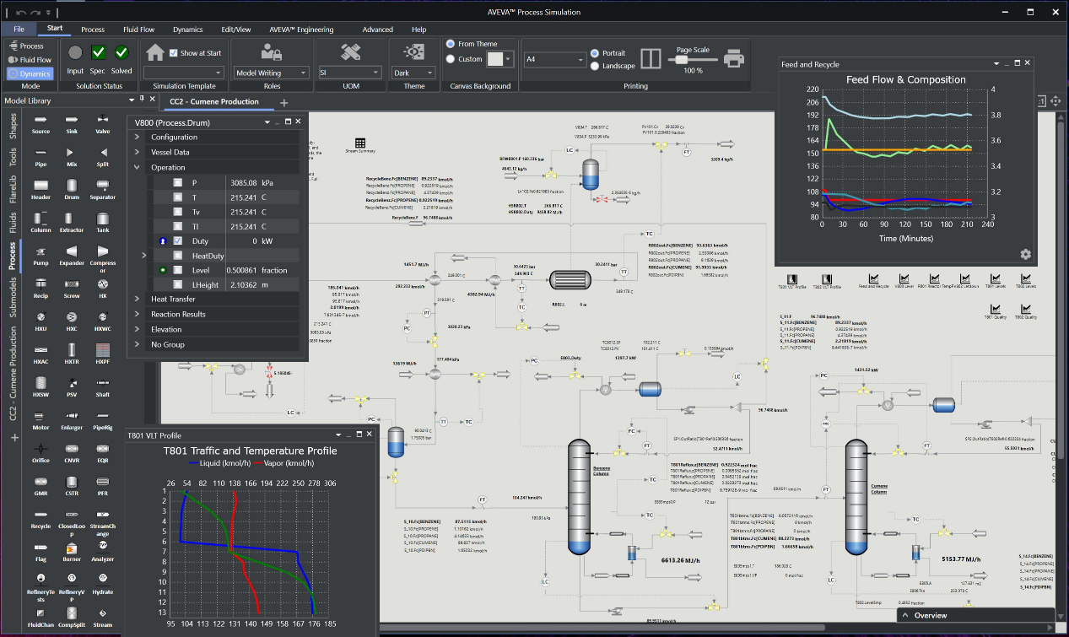Screen dimensions: 1069x637
Task: Select Custom canvas background radio button
Action: pyautogui.click(x=451, y=59)
